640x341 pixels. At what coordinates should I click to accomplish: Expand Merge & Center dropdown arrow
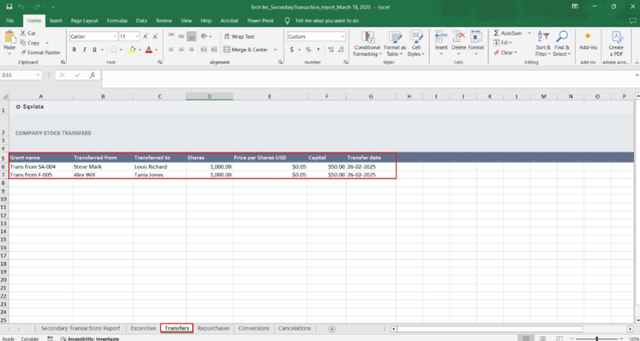click(275, 50)
